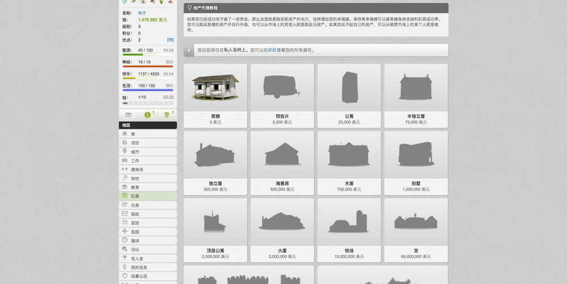Open the mail envelope icon

[128, 115]
